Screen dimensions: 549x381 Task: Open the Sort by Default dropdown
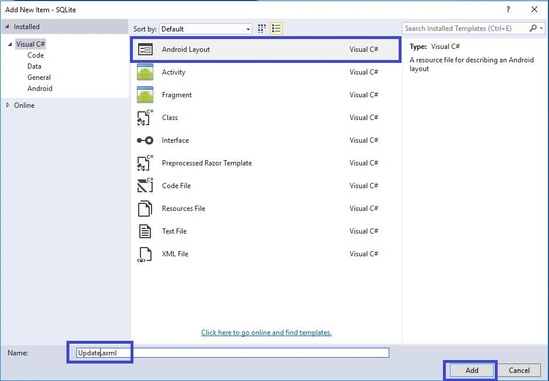pyautogui.click(x=206, y=29)
